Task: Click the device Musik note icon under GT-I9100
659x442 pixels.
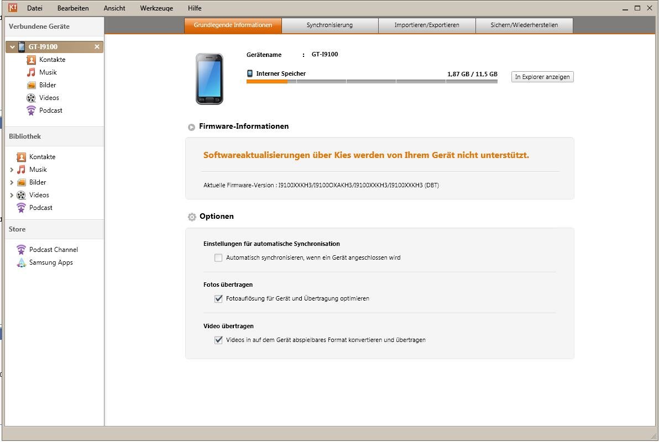Action: pyautogui.click(x=31, y=72)
